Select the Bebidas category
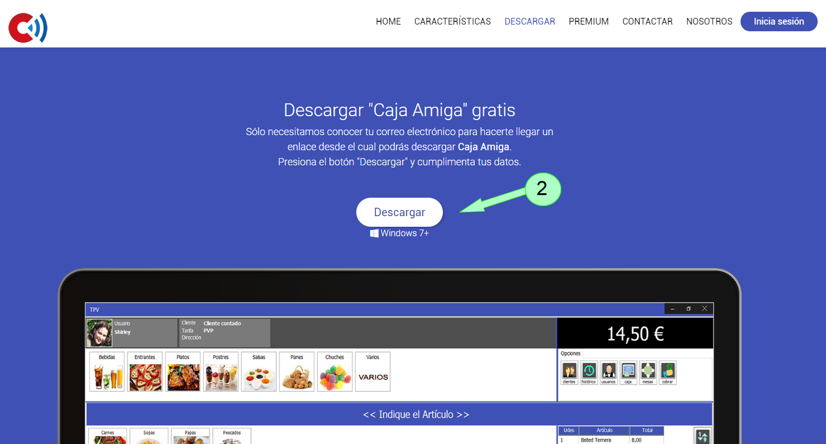This screenshot has width=826, height=444. 107,371
